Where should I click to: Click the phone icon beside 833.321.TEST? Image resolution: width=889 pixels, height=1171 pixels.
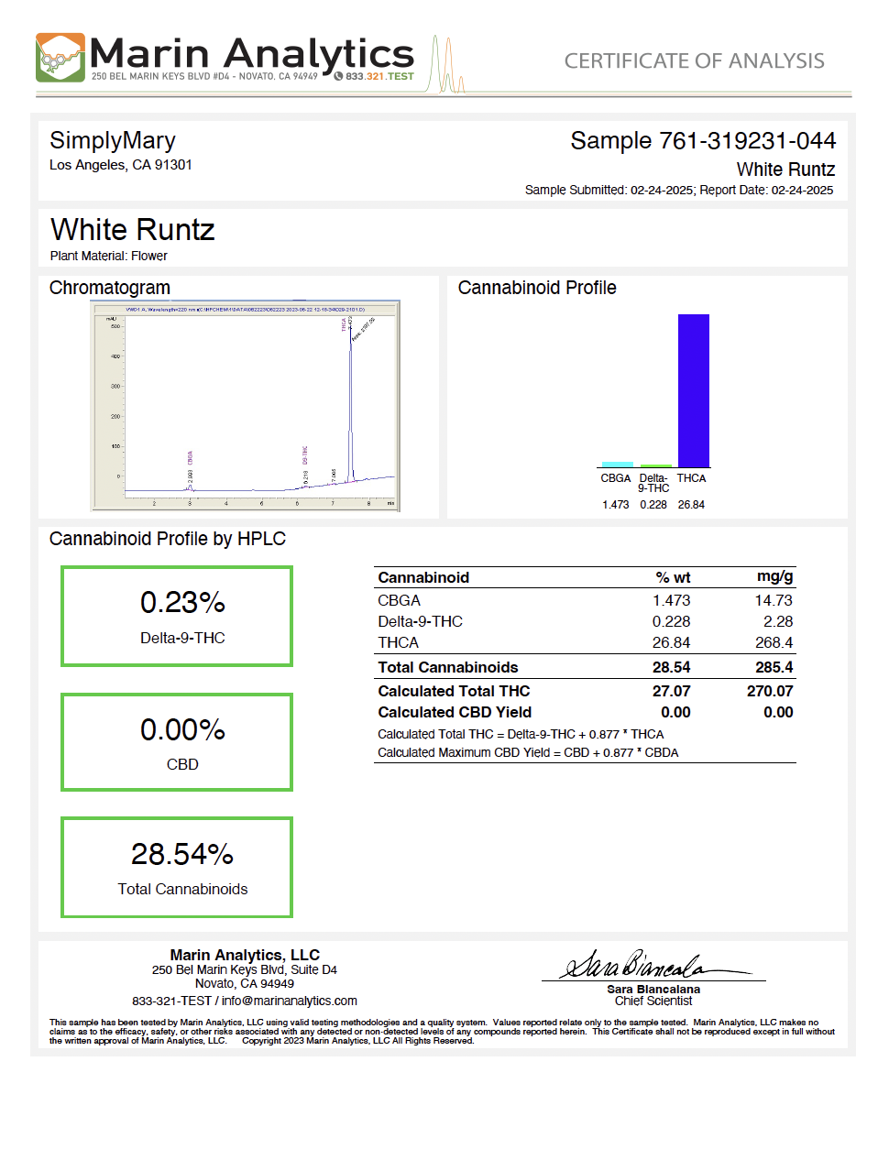338,76
